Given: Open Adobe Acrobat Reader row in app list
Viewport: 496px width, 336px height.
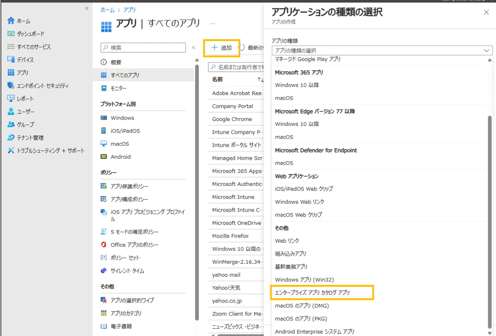Looking at the screenshot, I should coord(236,93).
